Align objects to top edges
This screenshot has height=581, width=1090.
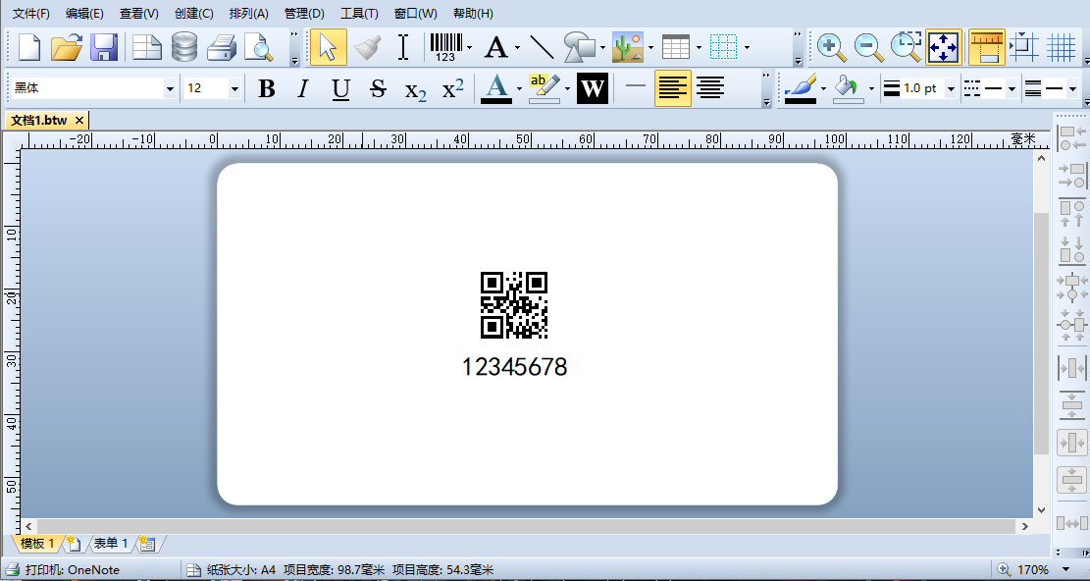point(1071,213)
